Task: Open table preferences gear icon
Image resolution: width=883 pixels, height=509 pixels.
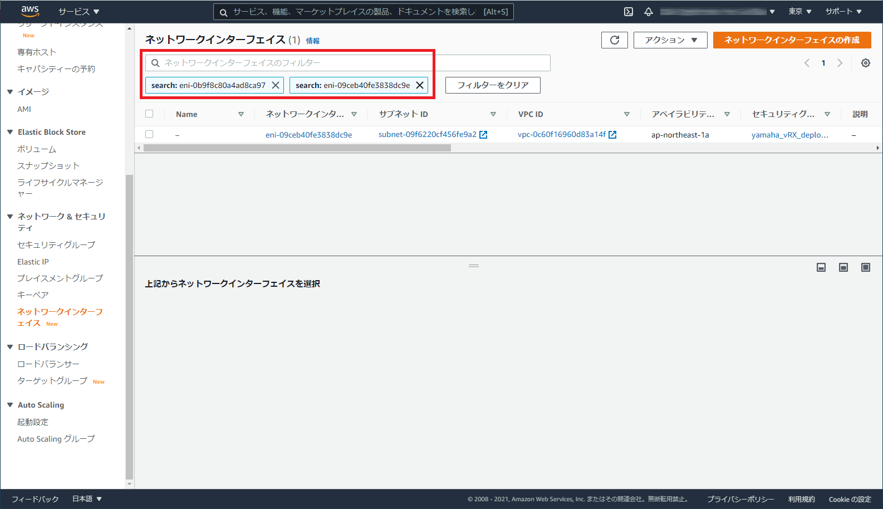Action: (865, 63)
